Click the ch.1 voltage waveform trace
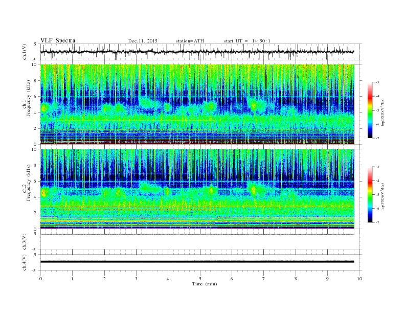 (197, 52)
